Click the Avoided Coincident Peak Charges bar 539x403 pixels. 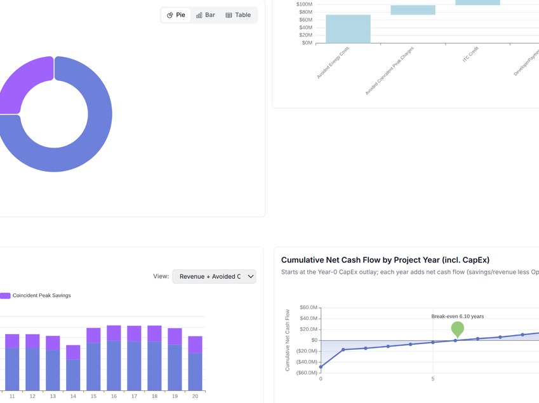click(x=413, y=10)
